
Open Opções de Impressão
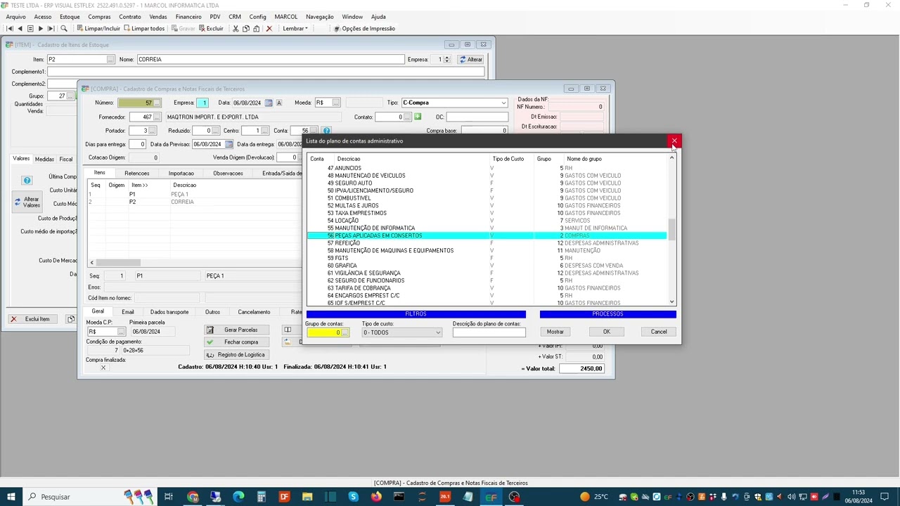tap(364, 29)
